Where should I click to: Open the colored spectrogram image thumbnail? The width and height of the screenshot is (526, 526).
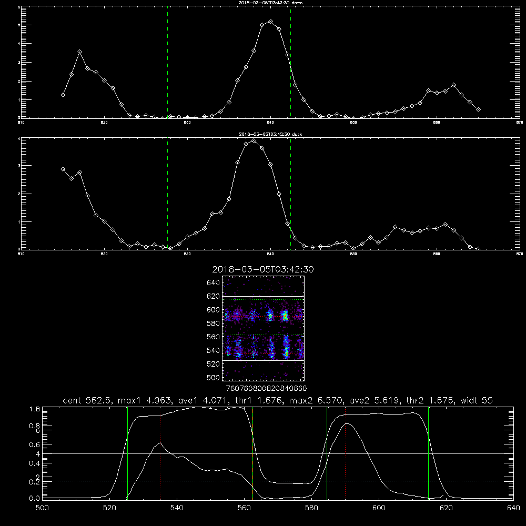tap(263, 328)
